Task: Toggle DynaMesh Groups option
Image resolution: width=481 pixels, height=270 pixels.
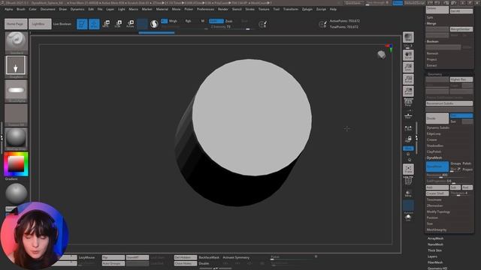Action: (x=455, y=163)
